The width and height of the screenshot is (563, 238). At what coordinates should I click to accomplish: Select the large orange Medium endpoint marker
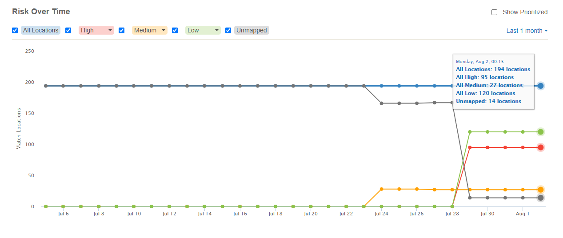click(540, 190)
